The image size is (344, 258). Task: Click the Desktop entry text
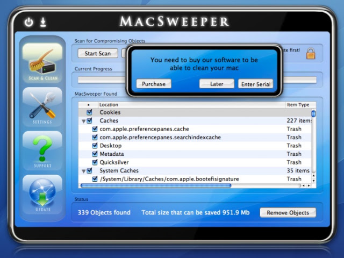point(111,146)
